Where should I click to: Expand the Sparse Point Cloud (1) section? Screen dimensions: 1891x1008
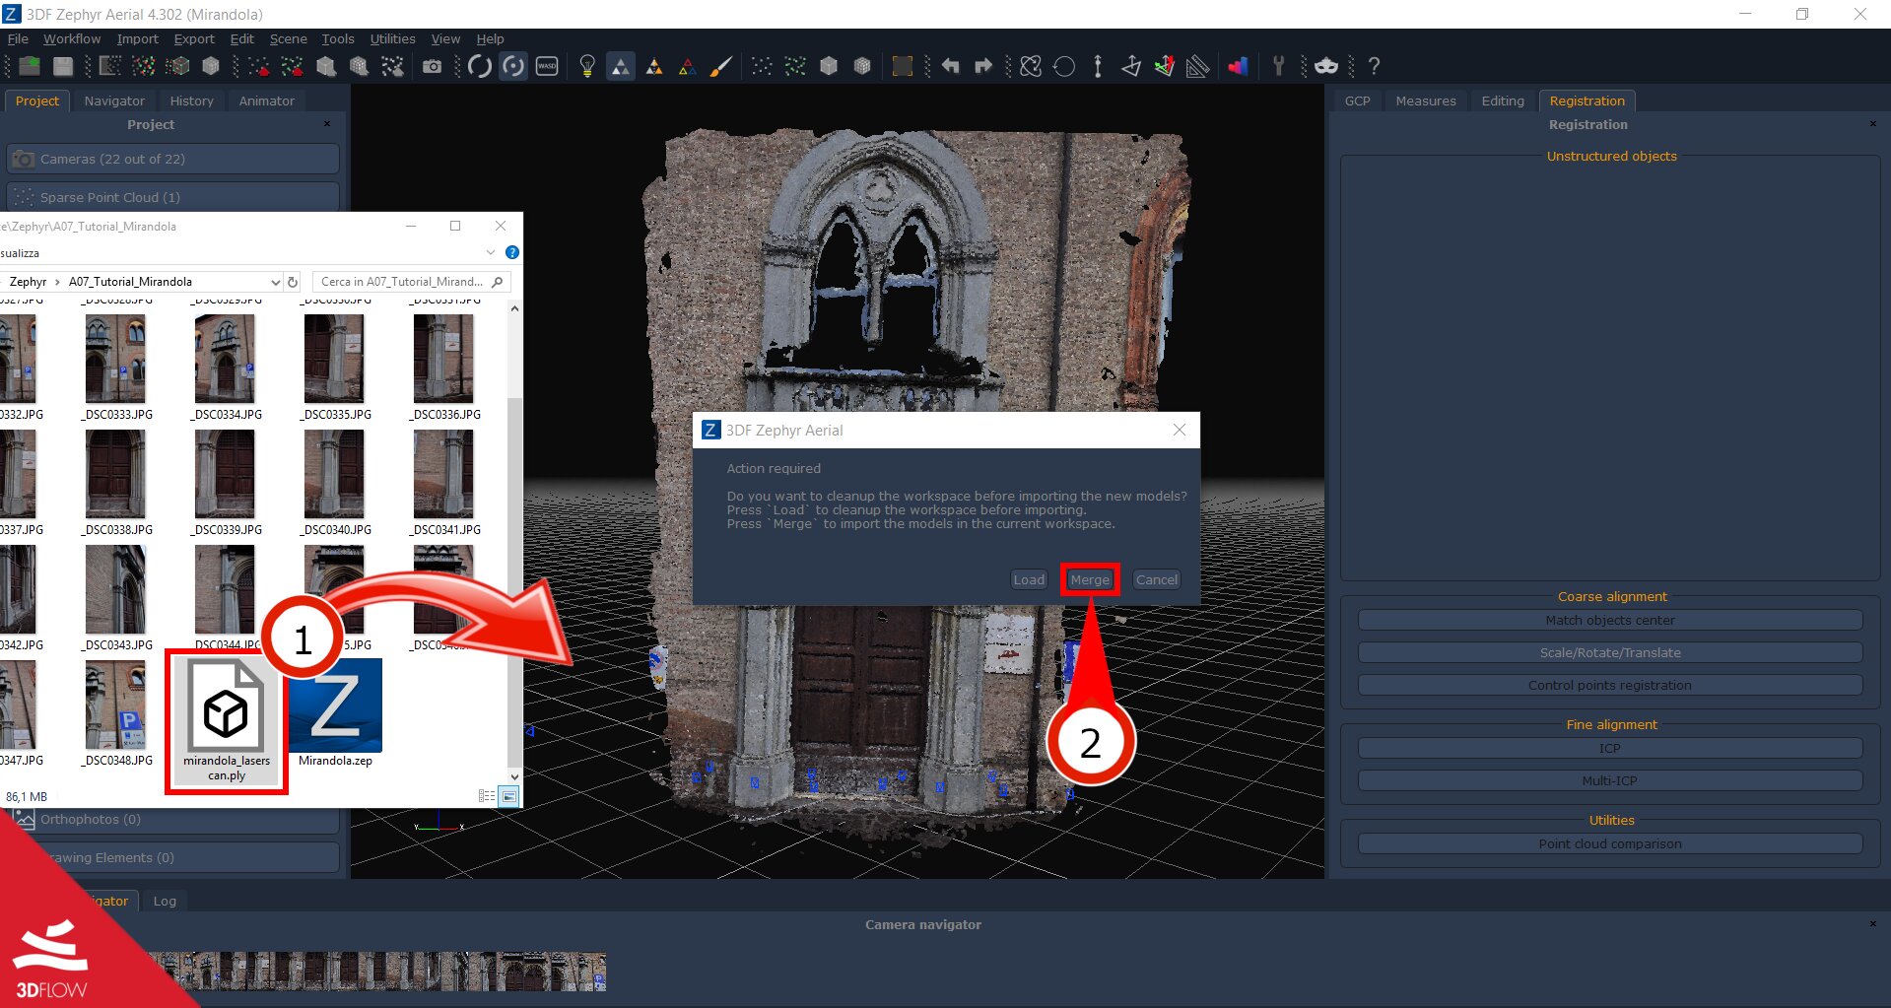click(172, 197)
